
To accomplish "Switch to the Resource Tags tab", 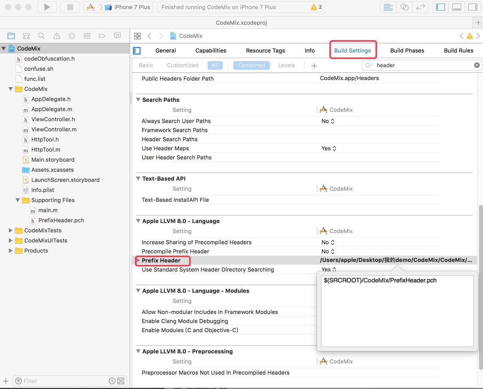I will pyautogui.click(x=265, y=51).
